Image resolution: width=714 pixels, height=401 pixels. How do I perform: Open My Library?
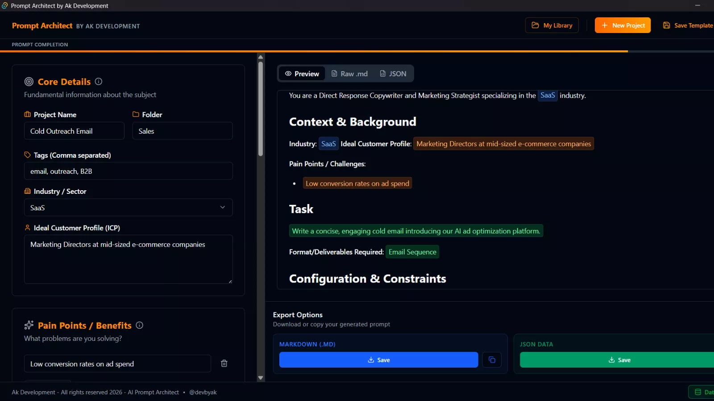pyautogui.click(x=552, y=25)
